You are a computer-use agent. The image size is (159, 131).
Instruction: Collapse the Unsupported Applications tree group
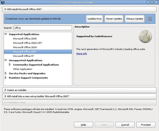6,60
